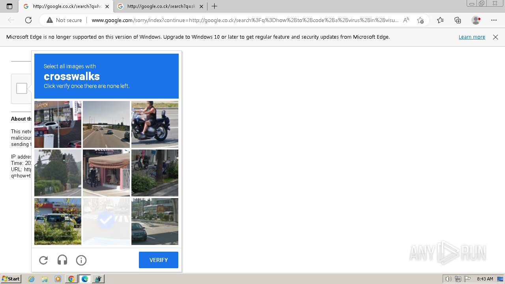Launch Internet Explorer from taskbar
Screen dimensions: 505x284
pos(31,279)
